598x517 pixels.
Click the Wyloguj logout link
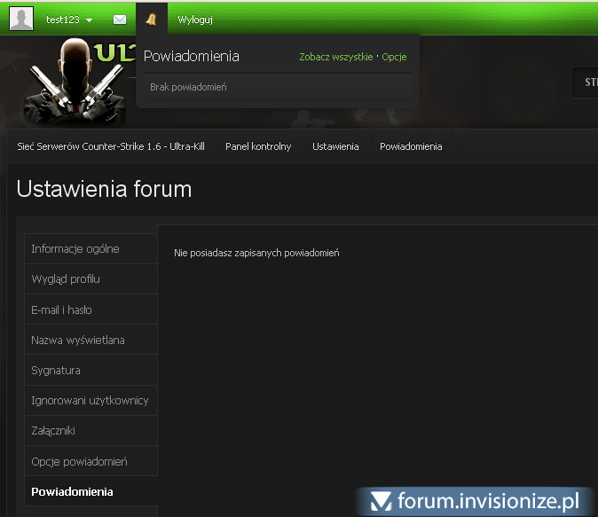click(195, 19)
